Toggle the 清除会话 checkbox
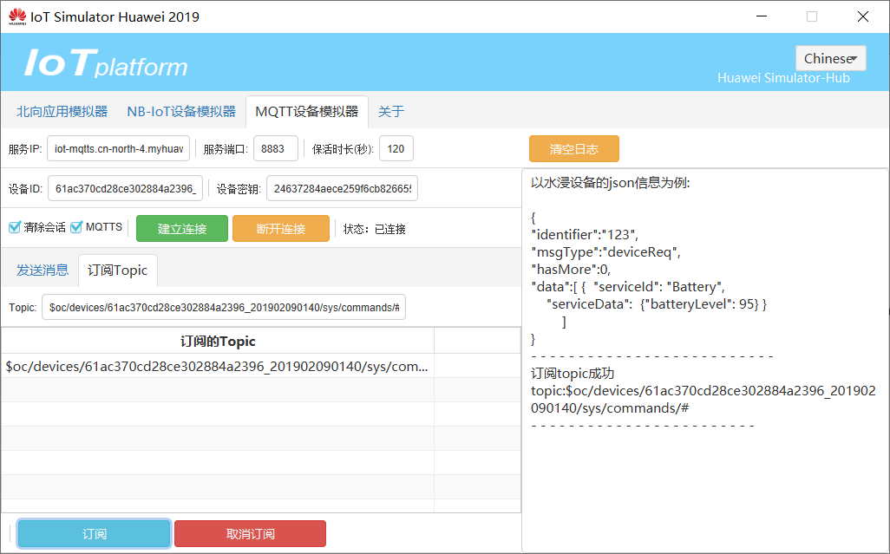Image resolution: width=890 pixels, height=554 pixels. tap(15, 227)
